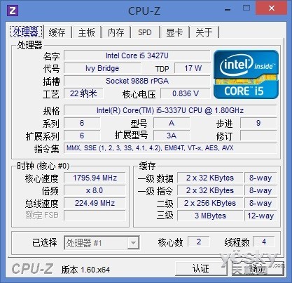Click the core speed 1795.94 MHz field

tap(95, 178)
